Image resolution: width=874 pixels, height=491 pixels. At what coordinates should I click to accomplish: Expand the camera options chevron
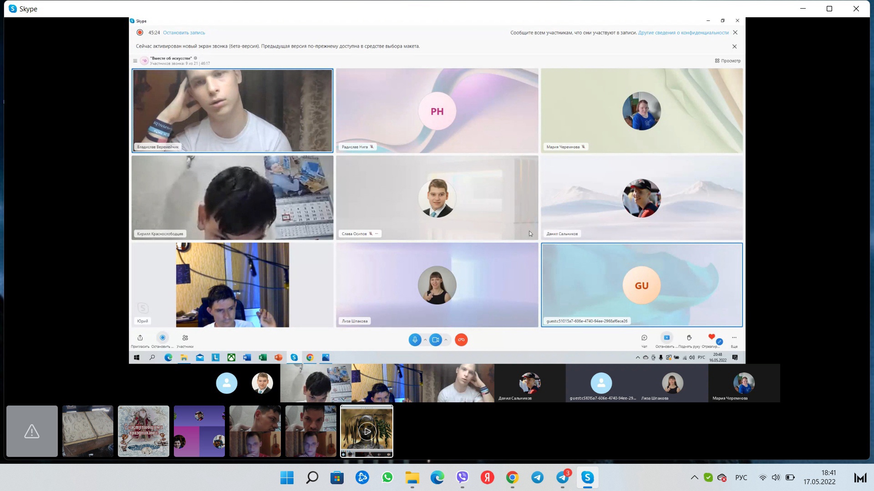click(x=446, y=340)
